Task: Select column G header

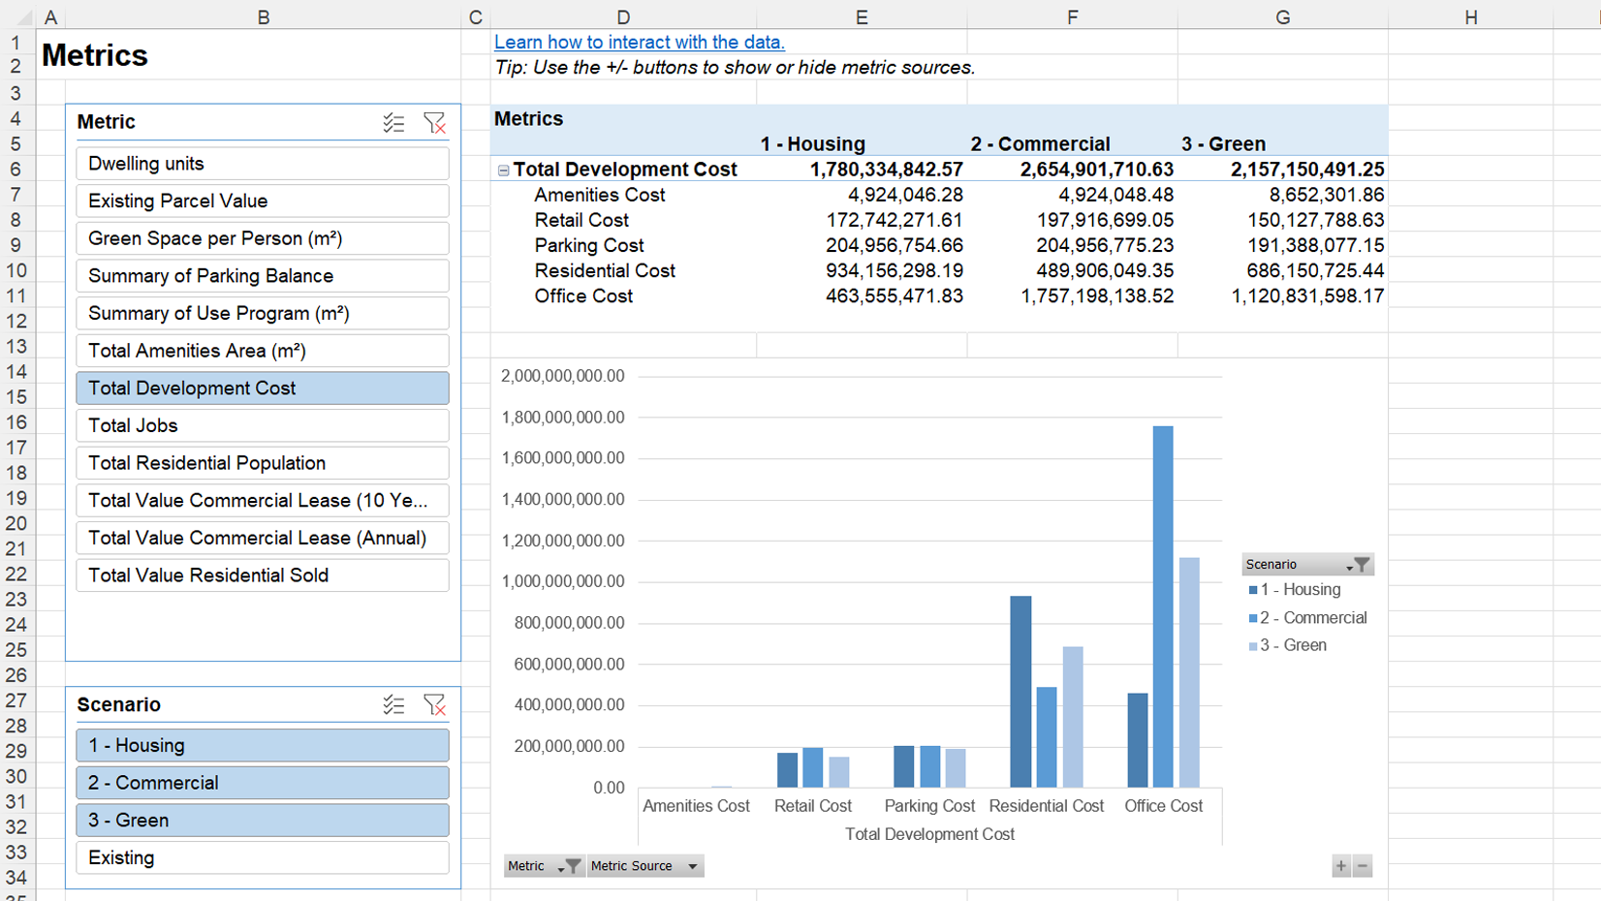Action: (x=1283, y=16)
